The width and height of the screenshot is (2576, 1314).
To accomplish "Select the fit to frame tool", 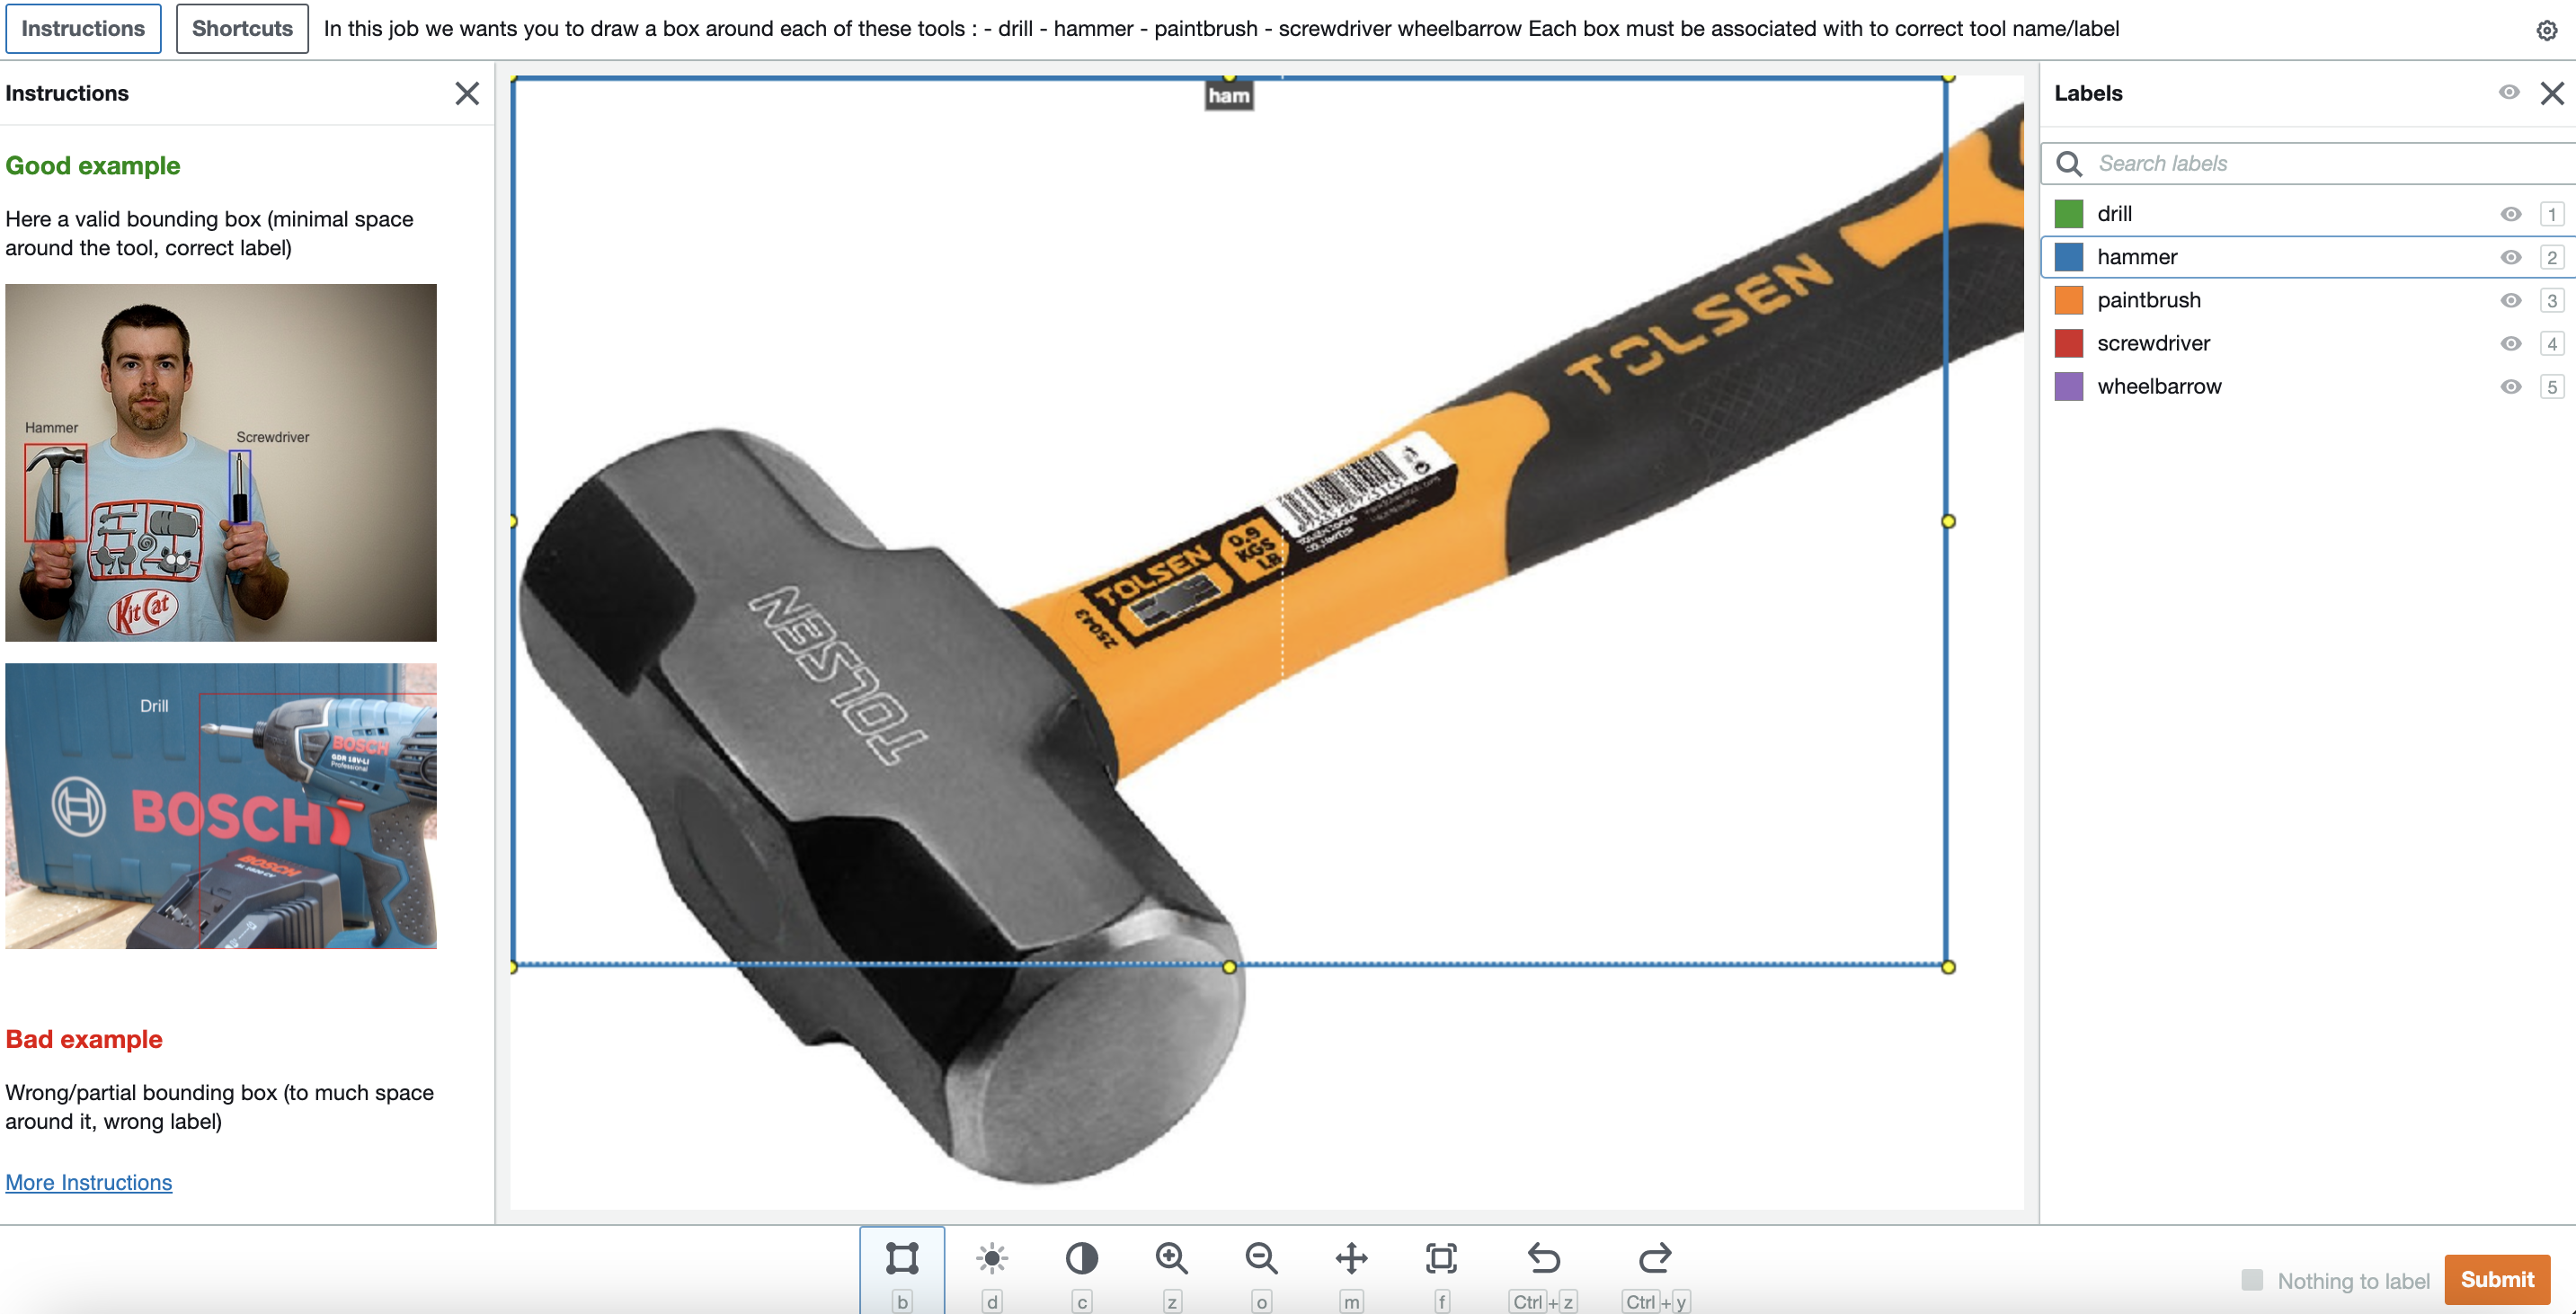I will point(1440,1260).
